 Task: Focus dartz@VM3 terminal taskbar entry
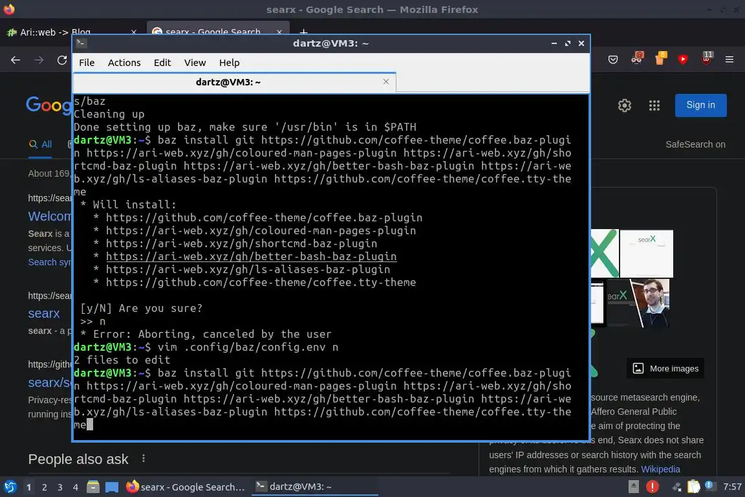314,487
